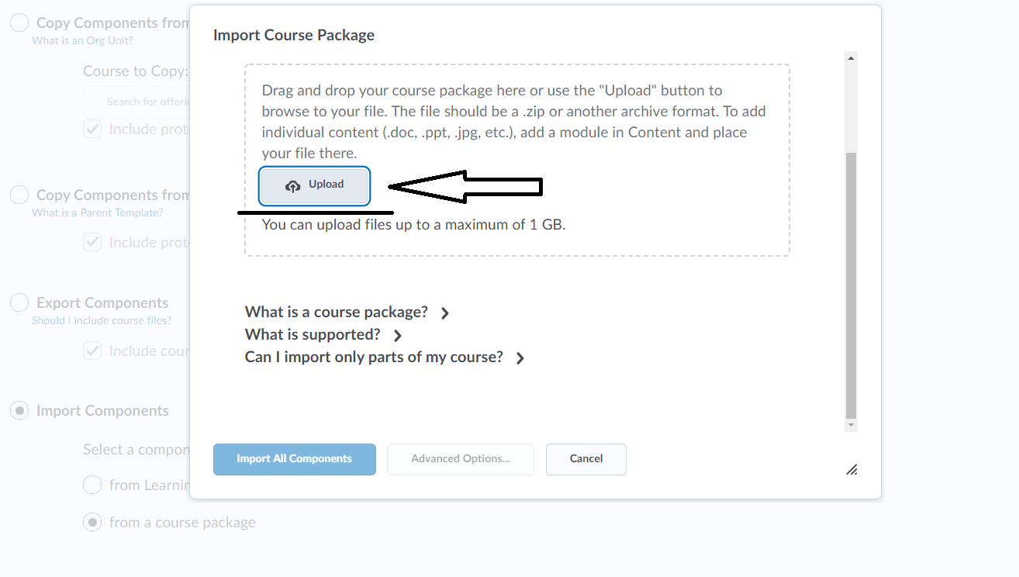Click the scrollbar down arrow
1019x577 pixels.
[x=851, y=425]
